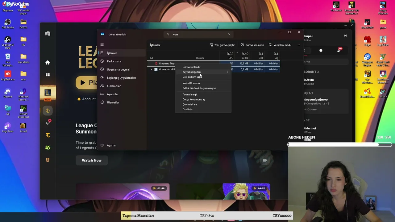
Task: Click the Verimlilik modu toolbar button
Action: (x=280, y=45)
